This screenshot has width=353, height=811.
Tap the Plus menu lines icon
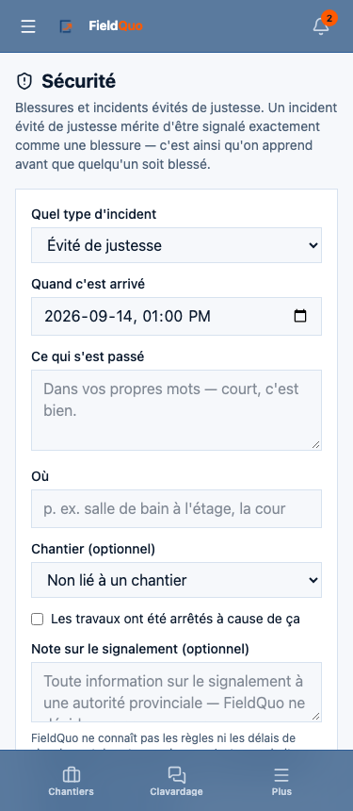click(281, 774)
